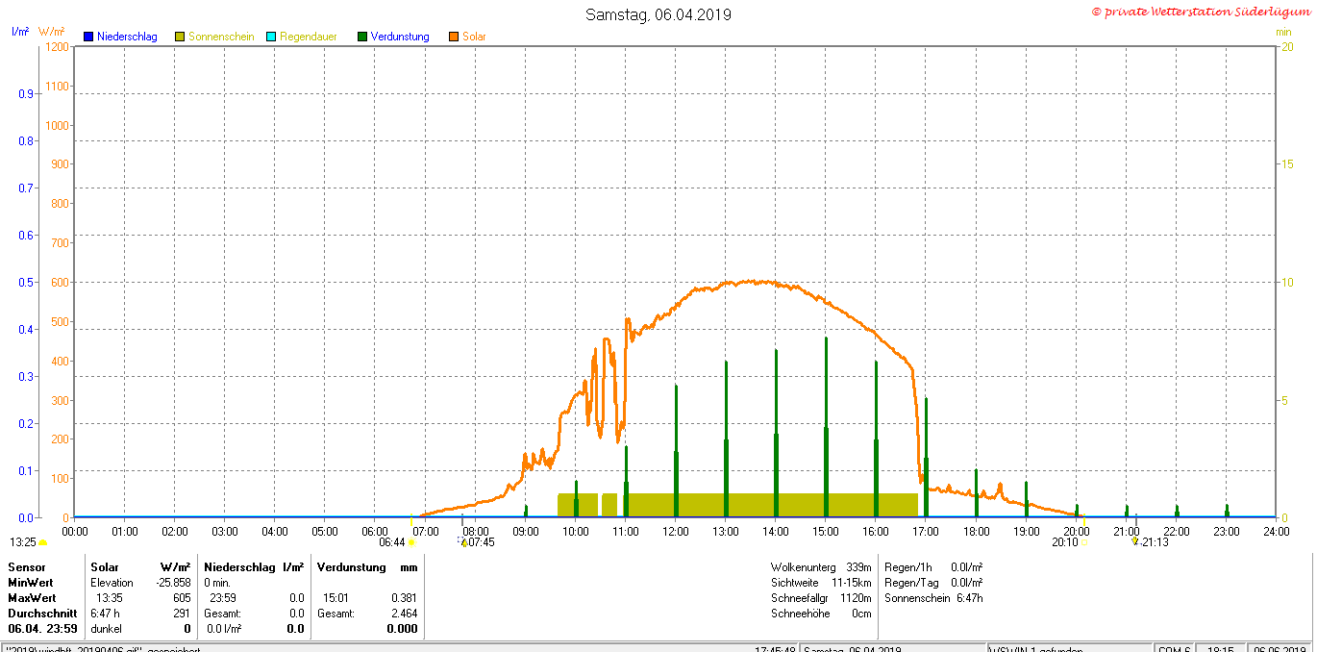Click the Wolkenunterg 339m reading
The height and width of the screenshot is (652, 1342).
point(821,567)
